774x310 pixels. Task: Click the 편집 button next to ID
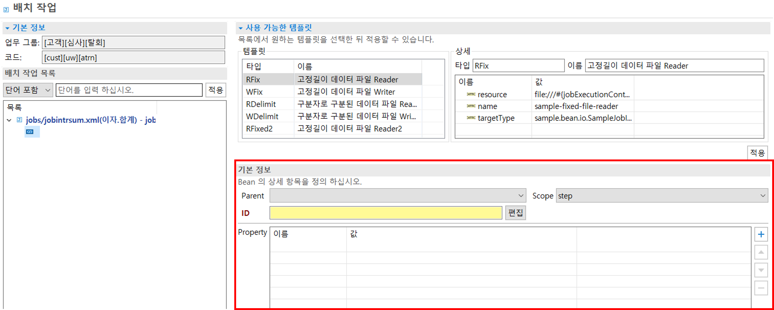pyautogui.click(x=515, y=213)
